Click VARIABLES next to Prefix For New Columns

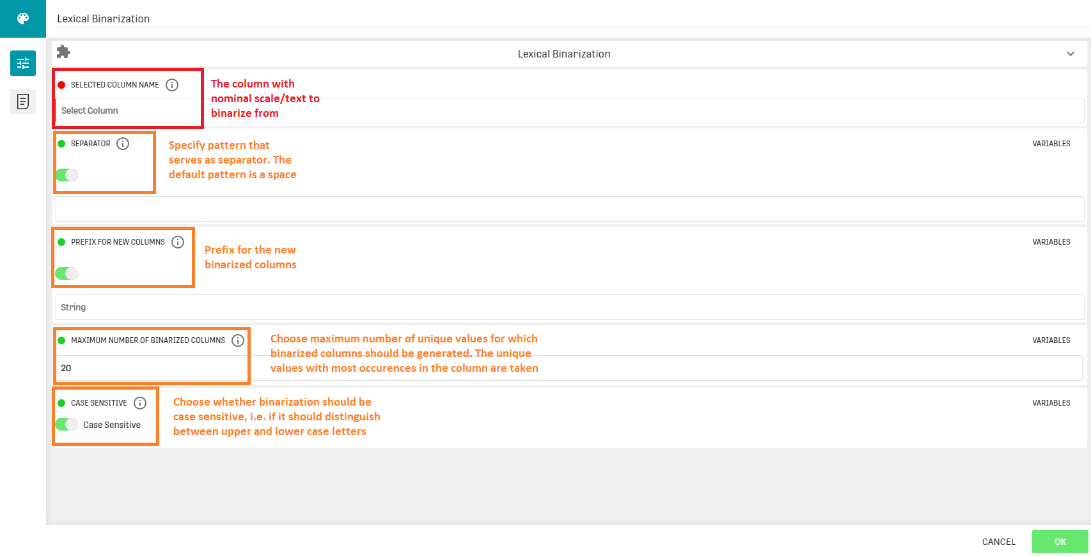tap(1051, 242)
